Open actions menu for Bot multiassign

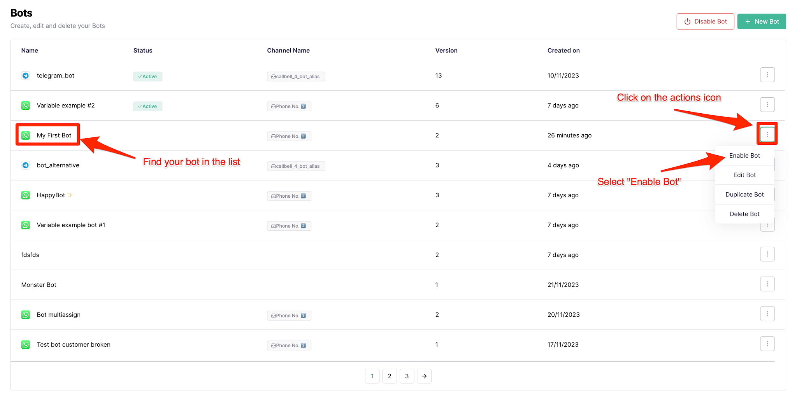pyautogui.click(x=767, y=314)
